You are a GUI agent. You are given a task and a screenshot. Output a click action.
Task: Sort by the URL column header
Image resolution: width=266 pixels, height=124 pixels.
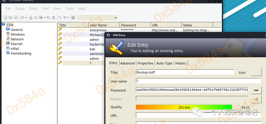coord(166,25)
